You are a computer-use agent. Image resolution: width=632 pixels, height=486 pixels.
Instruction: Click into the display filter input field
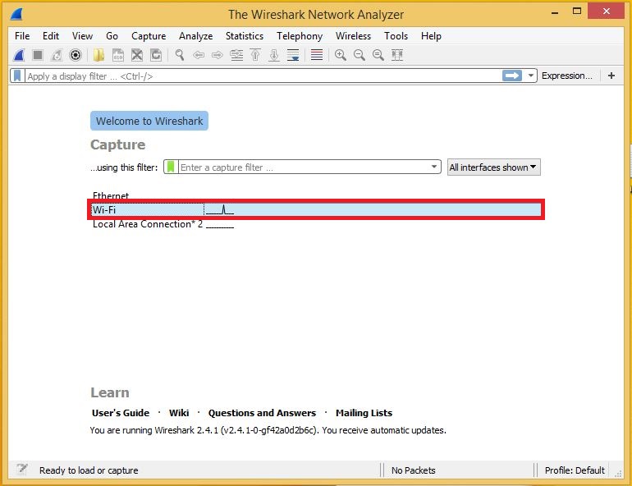point(263,76)
